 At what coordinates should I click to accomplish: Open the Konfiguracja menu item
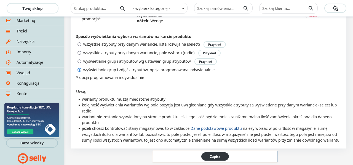coord(28,83)
